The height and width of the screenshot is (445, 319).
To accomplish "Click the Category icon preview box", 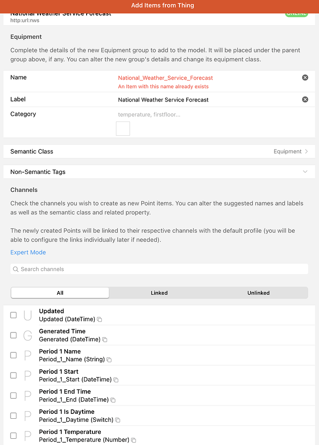I will click(x=123, y=129).
